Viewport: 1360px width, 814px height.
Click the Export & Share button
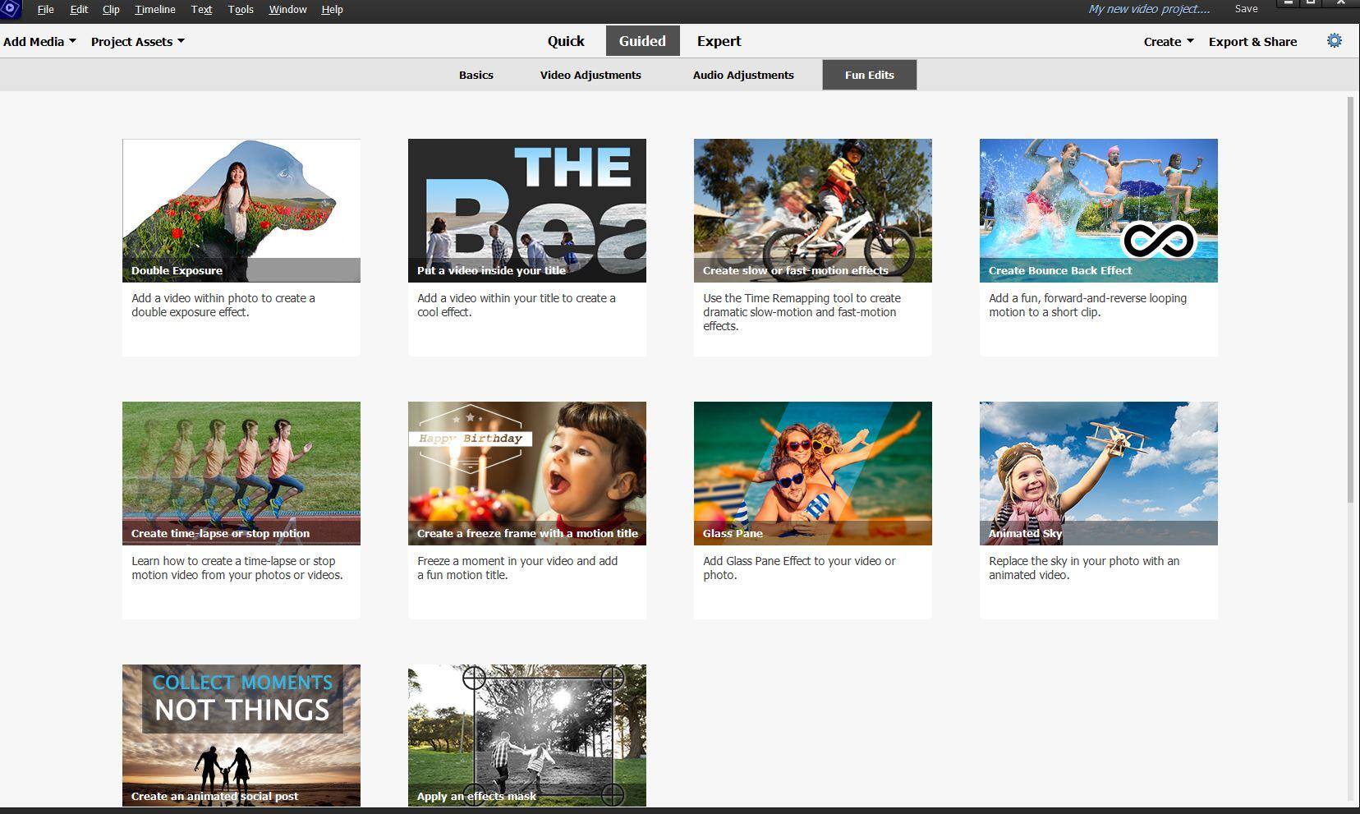pos(1252,41)
